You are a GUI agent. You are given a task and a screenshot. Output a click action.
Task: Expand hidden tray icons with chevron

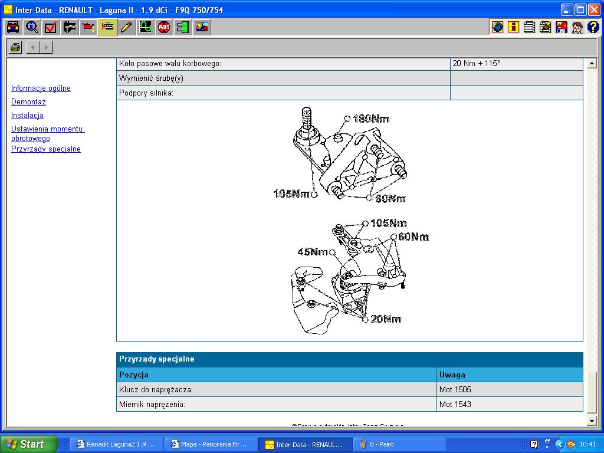[559, 444]
